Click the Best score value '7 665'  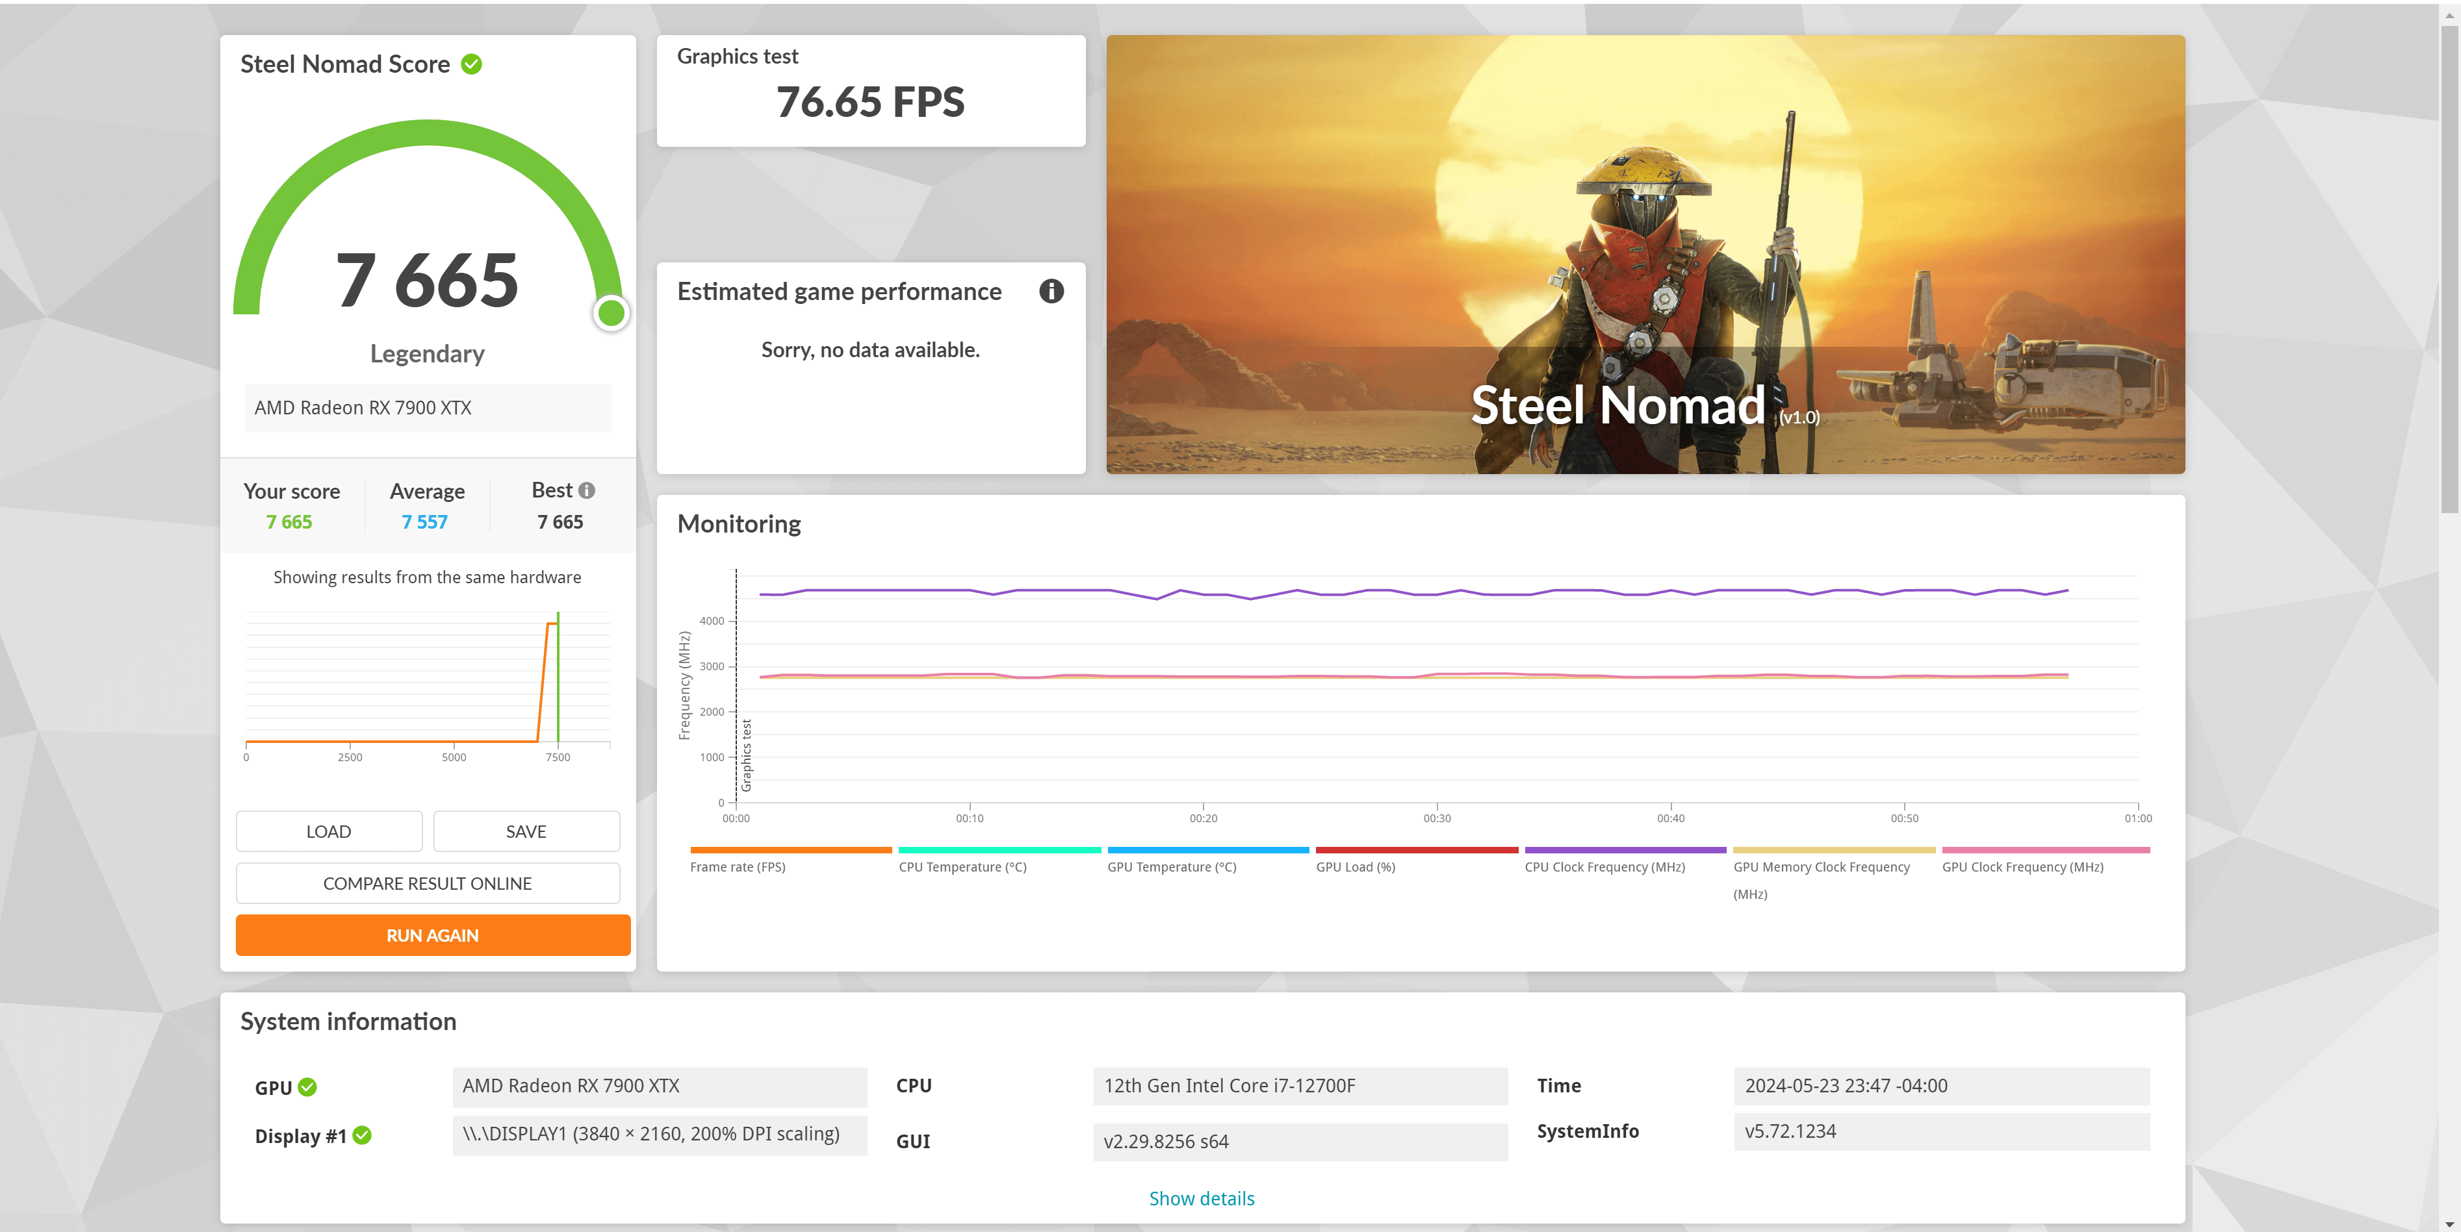click(x=560, y=522)
